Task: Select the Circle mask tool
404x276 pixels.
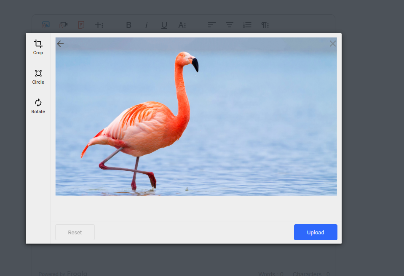Action: pos(38,76)
